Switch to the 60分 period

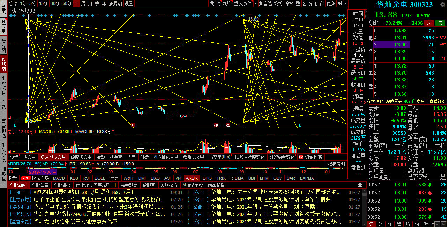tap(67, 3)
